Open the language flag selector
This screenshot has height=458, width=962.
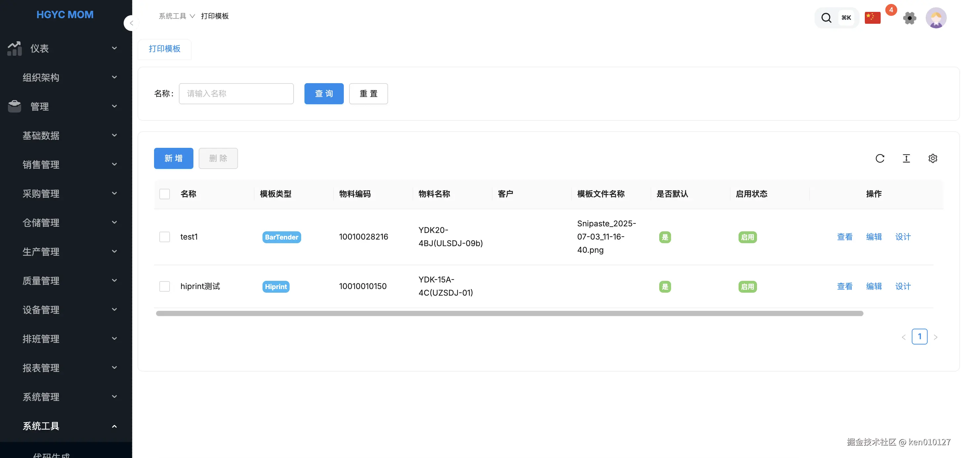tap(872, 17)
